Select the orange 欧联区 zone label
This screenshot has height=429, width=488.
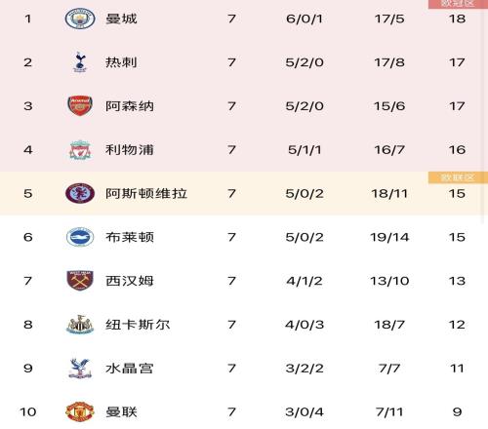coord(458,177)
